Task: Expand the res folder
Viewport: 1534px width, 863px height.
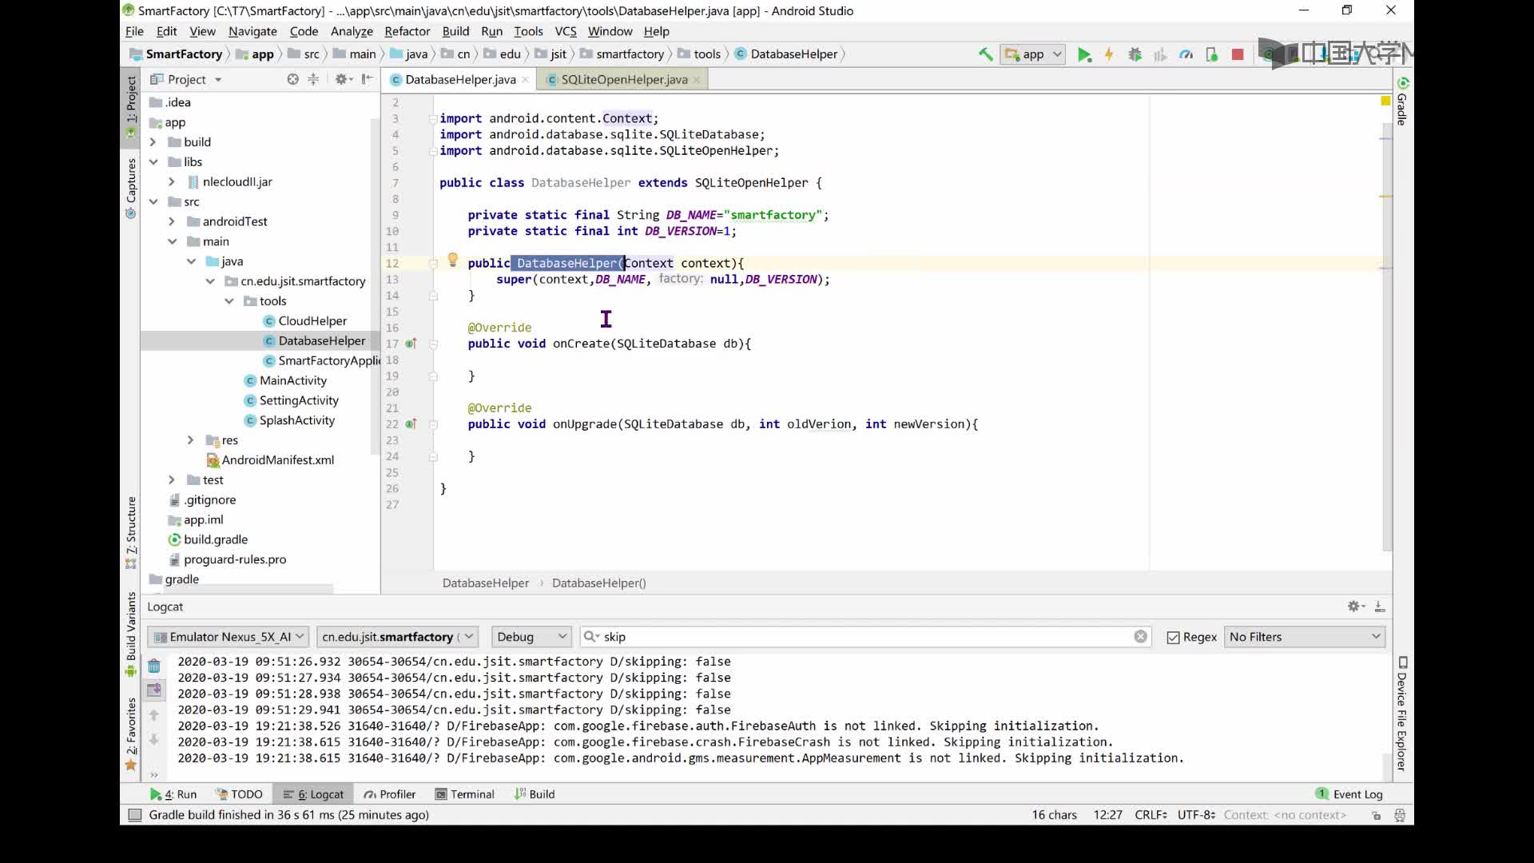Action: tap(190, 440)
